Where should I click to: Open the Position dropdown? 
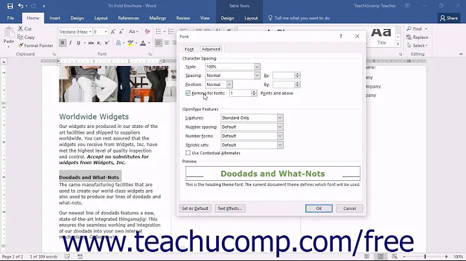[x=229, y=85]
